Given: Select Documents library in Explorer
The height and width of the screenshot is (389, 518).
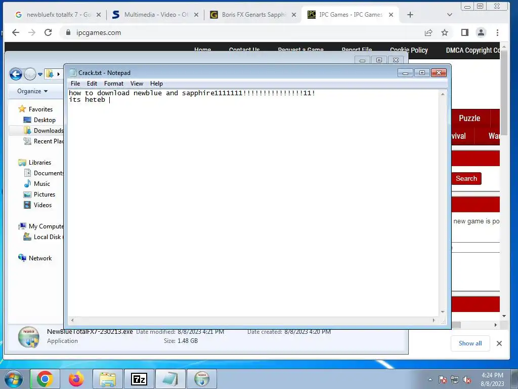Looking at the screenshot, I should 44,173.
